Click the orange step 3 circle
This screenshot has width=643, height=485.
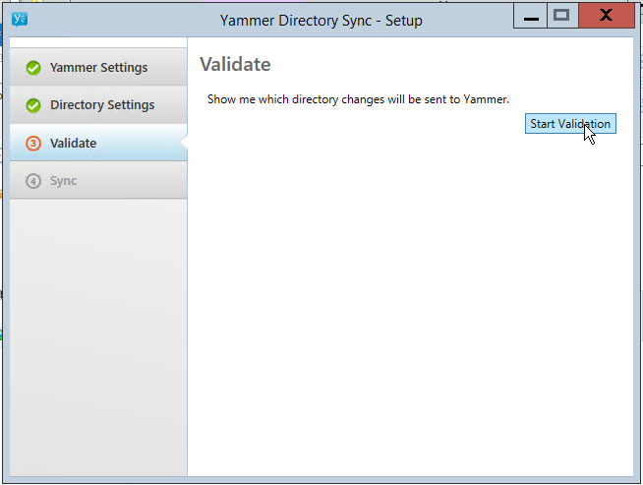click(x=33, y=144)
